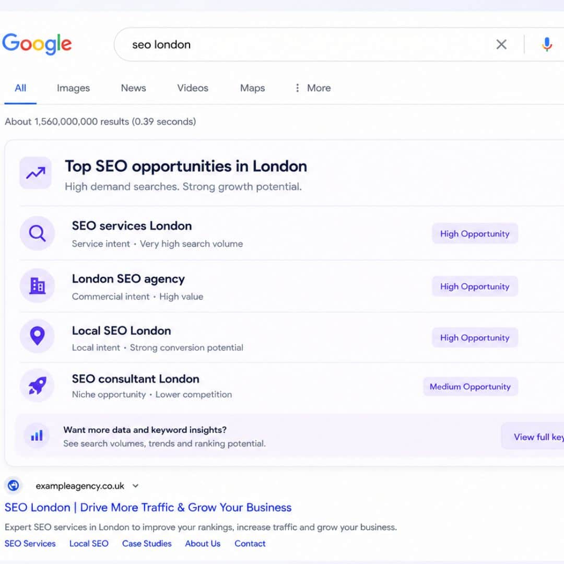
Task: Click the map pin icon for Local SEO London
Action: click(x=37, y=336)
